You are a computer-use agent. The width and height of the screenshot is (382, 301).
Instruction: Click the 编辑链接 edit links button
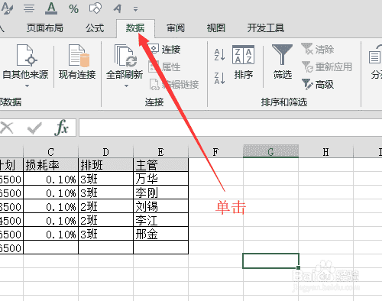pos(174,85)
